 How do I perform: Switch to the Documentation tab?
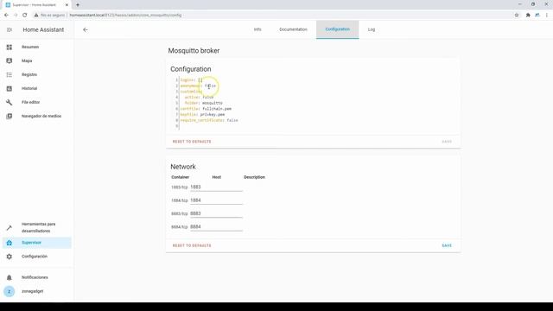coord(293,29)
